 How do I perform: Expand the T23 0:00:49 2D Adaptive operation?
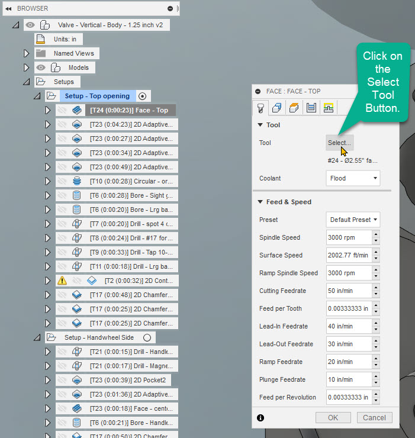pyautogui.click(x=47, y=167)
